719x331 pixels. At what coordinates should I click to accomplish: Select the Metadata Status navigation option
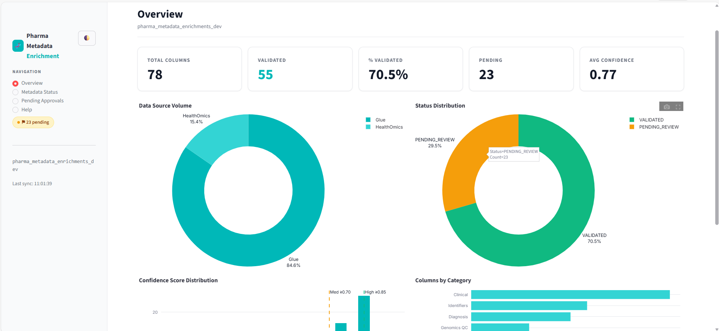(35, 92)
